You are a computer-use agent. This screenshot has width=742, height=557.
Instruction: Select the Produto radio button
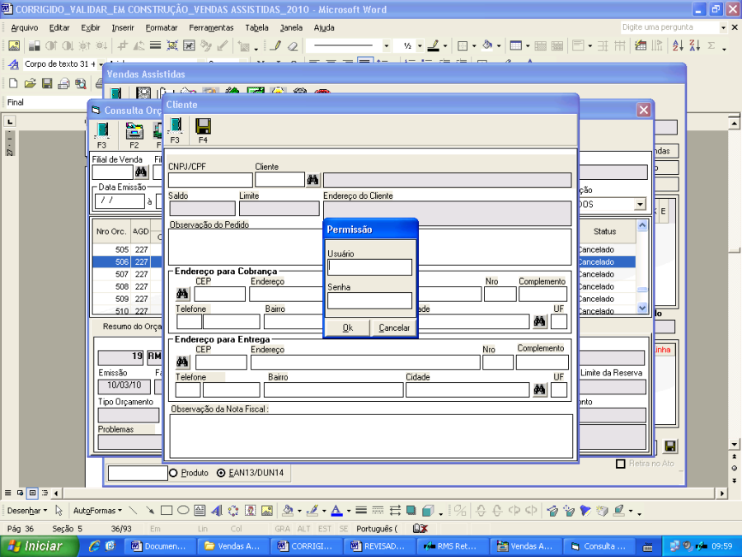(x=173, y=473)
